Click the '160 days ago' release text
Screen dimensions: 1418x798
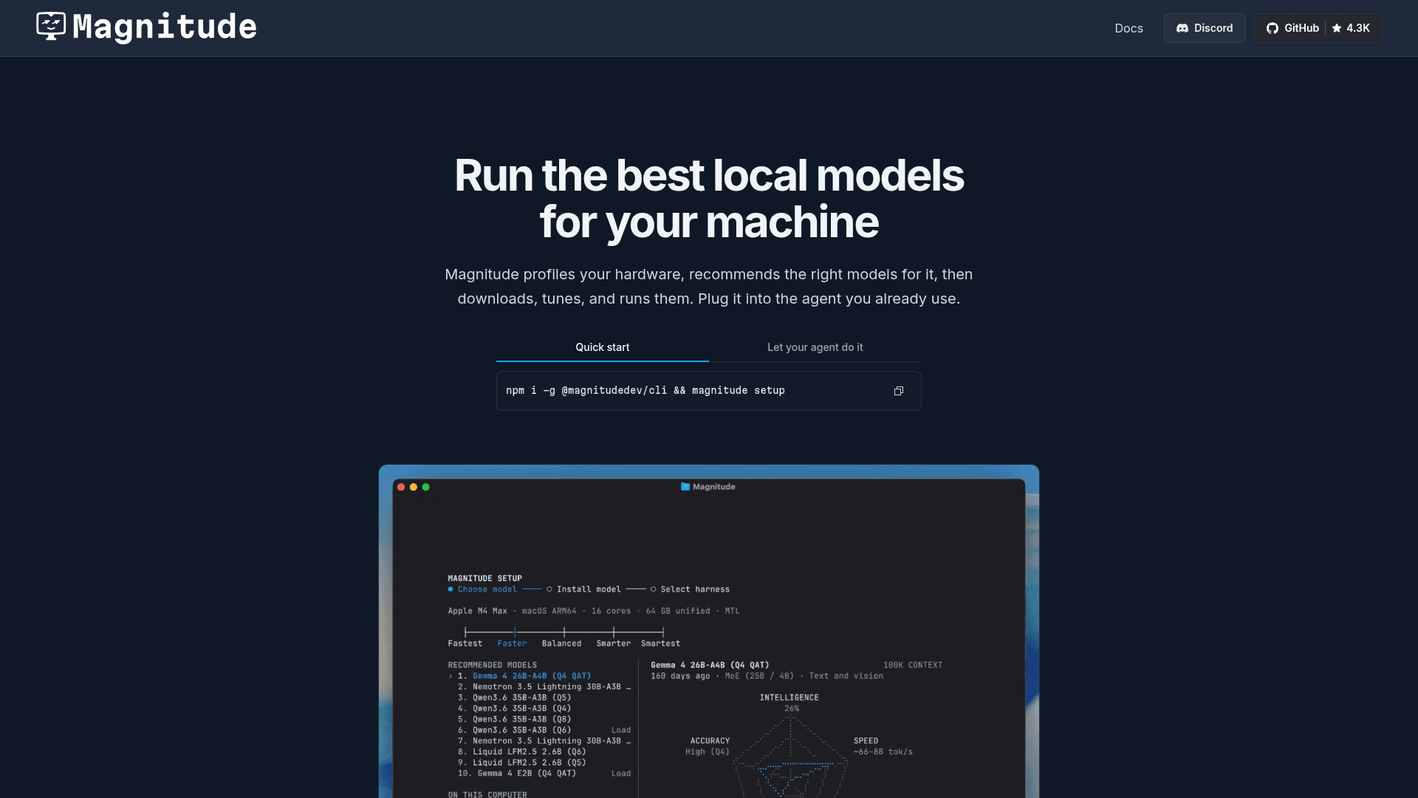680,676
